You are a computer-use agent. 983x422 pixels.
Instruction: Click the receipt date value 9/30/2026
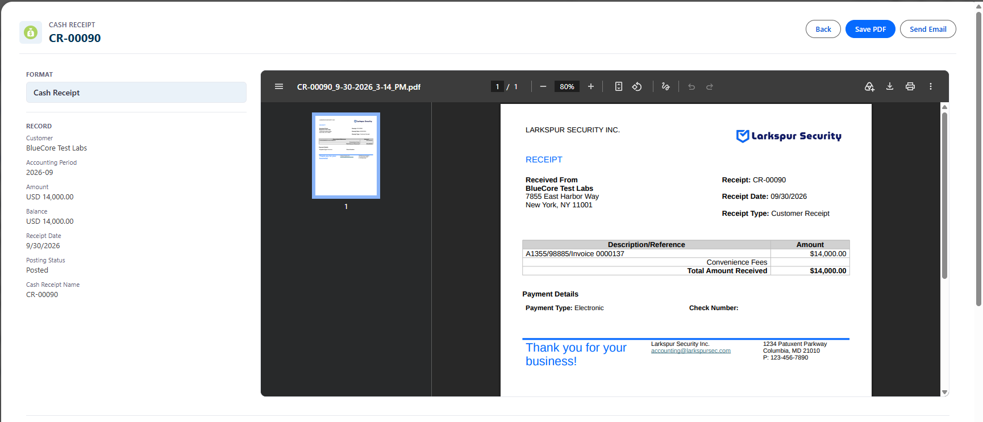tap(43, 246)
